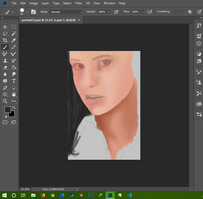This screenshot has height=199, width=203.
Task: Open the Info panel icon
Action: coord(199,43)
